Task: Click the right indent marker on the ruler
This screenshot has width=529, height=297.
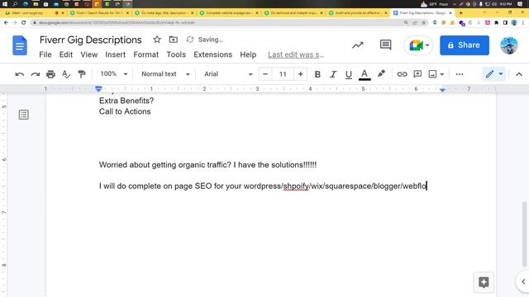Action: click(x=442, y=90)
